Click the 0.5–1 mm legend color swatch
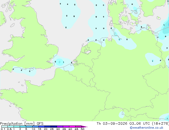This screenshot has height=130, width=169. click(11, 127)
